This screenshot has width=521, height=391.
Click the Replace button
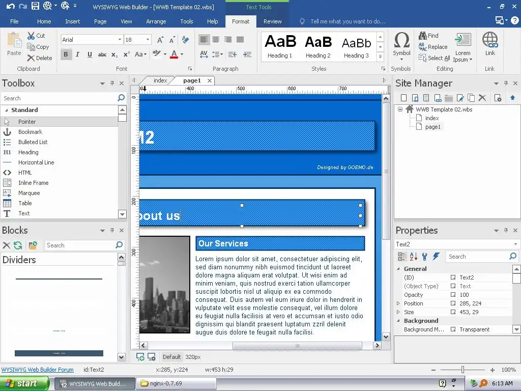[x=433, y=47]
